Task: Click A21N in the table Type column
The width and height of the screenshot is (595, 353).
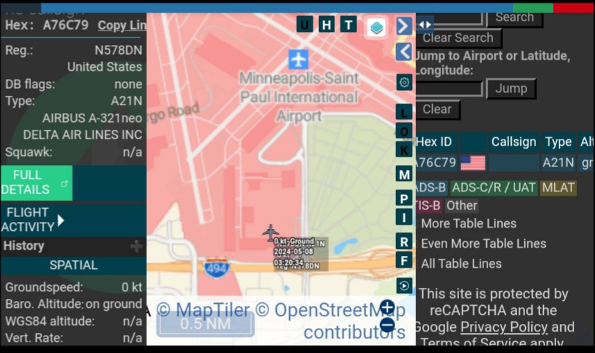Action: coord(558,163)
